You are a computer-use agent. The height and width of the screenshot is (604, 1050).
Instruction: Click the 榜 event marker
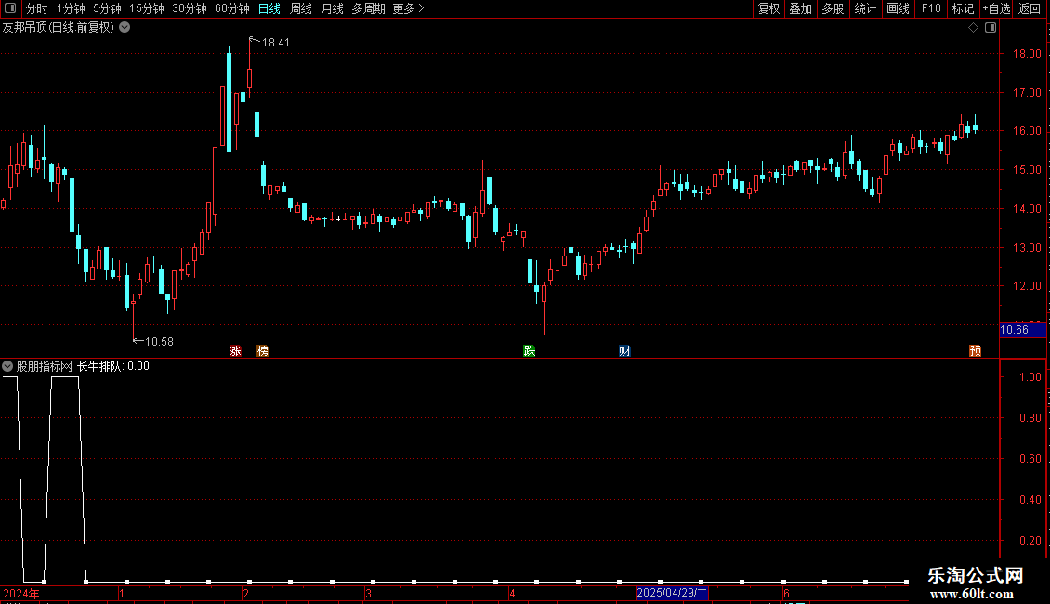pos(262,351)
